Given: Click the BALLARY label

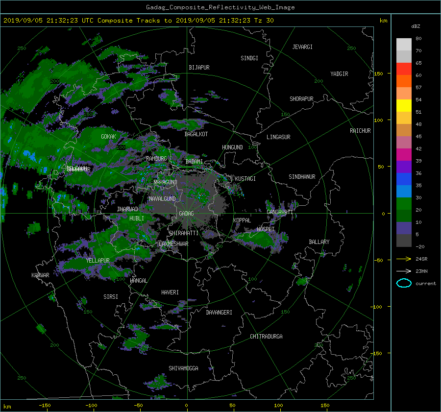Looking at the screenshot, I should point(319,242).
